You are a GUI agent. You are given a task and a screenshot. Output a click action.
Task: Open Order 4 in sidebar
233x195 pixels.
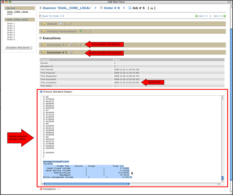tap(11, 30)
